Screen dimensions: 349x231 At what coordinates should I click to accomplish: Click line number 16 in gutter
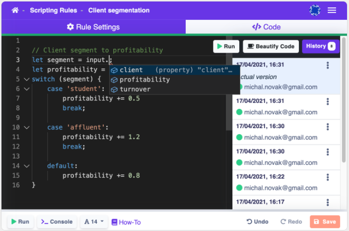pos(16,185)
